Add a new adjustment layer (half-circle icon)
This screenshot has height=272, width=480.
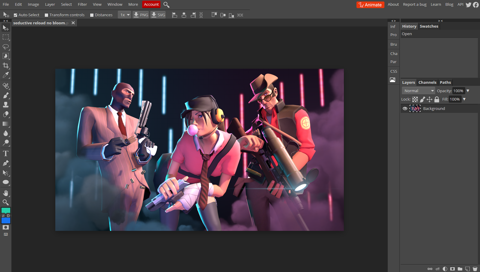[x=445, y=269]
